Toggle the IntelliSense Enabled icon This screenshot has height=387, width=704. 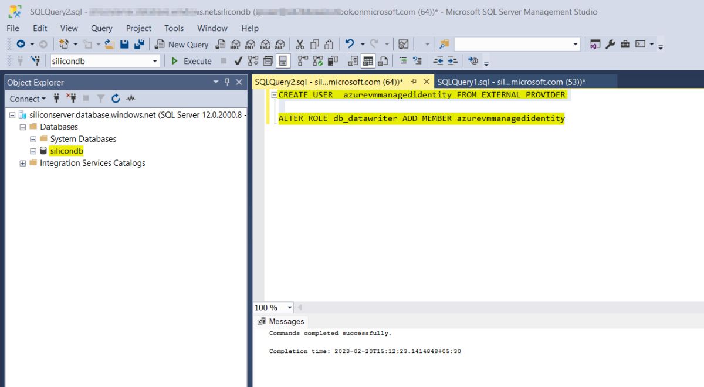pos(283,60)
